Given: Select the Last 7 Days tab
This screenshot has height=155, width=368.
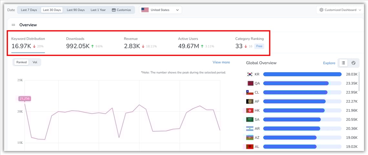Looking at the screenshot, I should [x=29, y=10].
